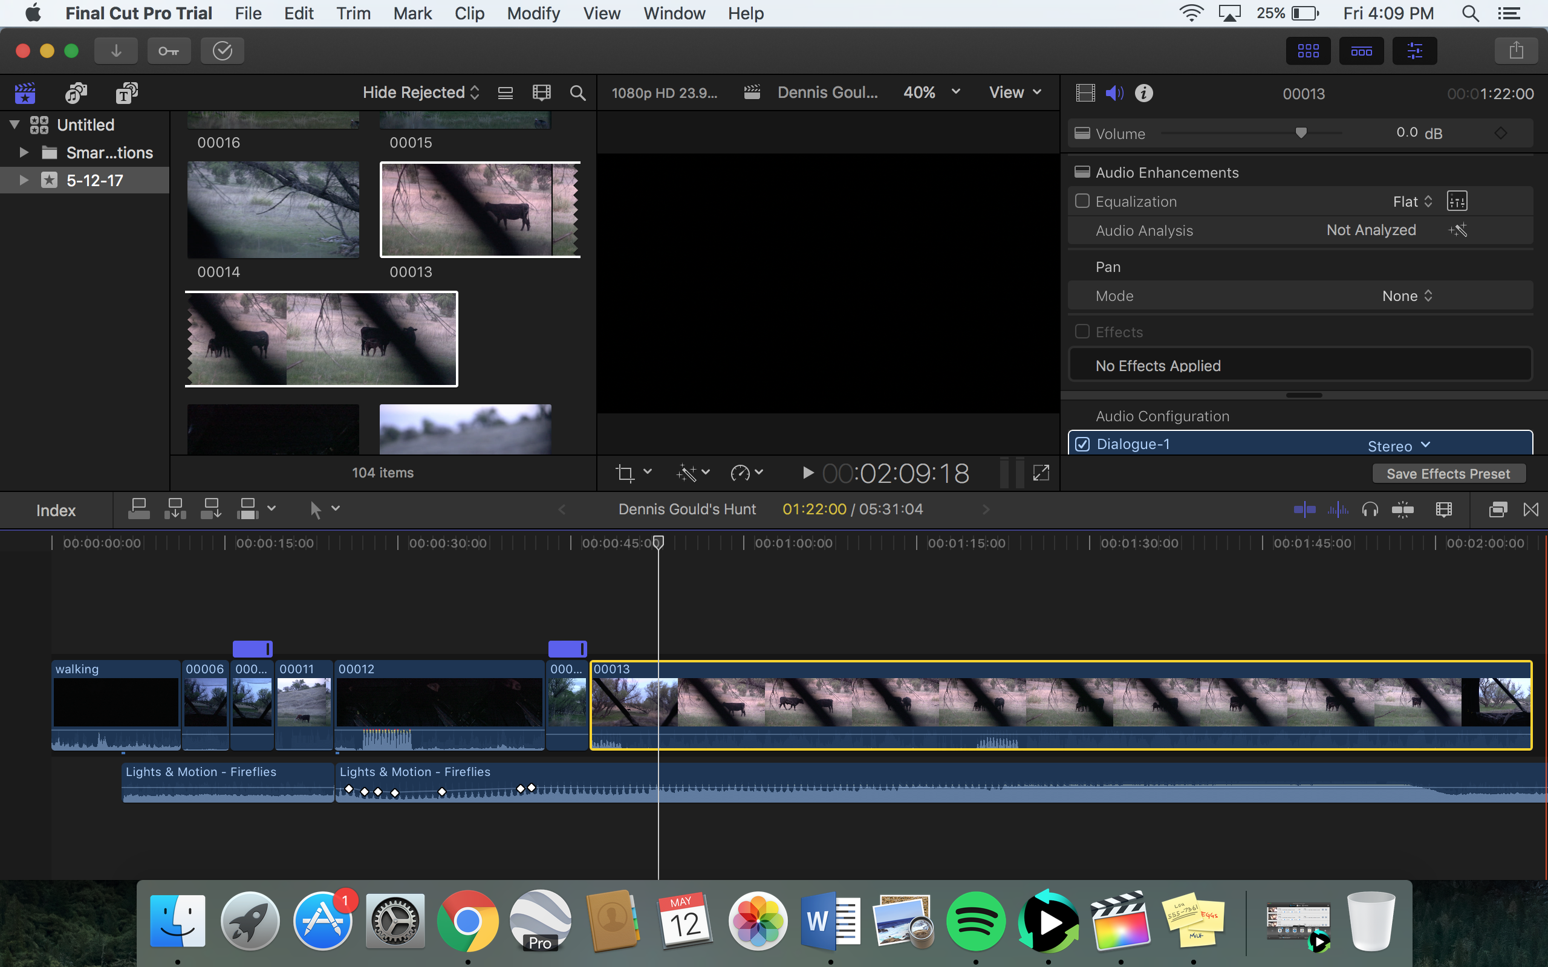This screenshot has height=967, width=1548.
Task: Open the Photos and Audio sidebar
Action: (76, 93)
